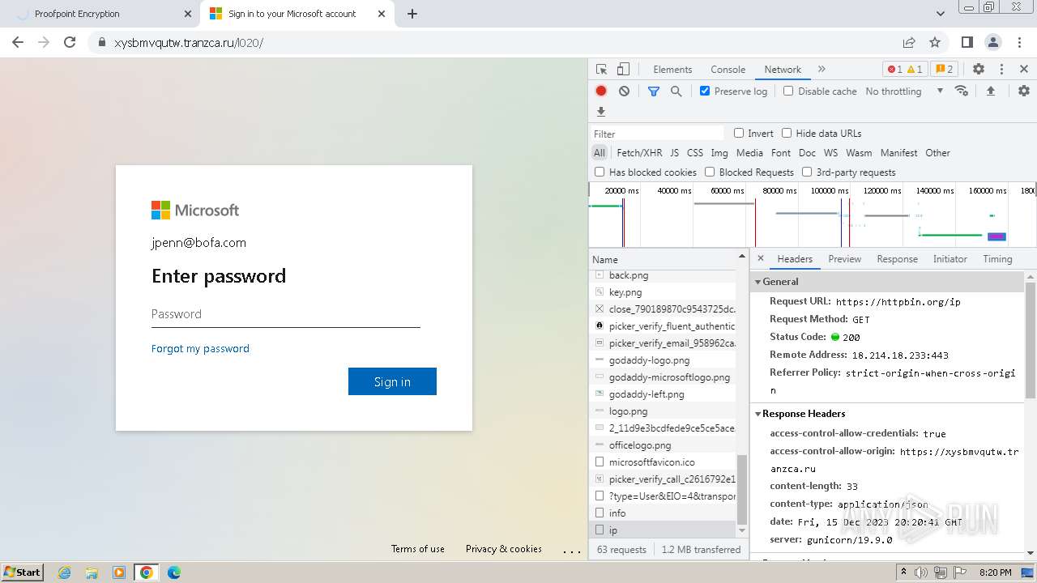Open network panel settings gear
This screenshot has height=583, width=1037.
(x=1024, y=91)
